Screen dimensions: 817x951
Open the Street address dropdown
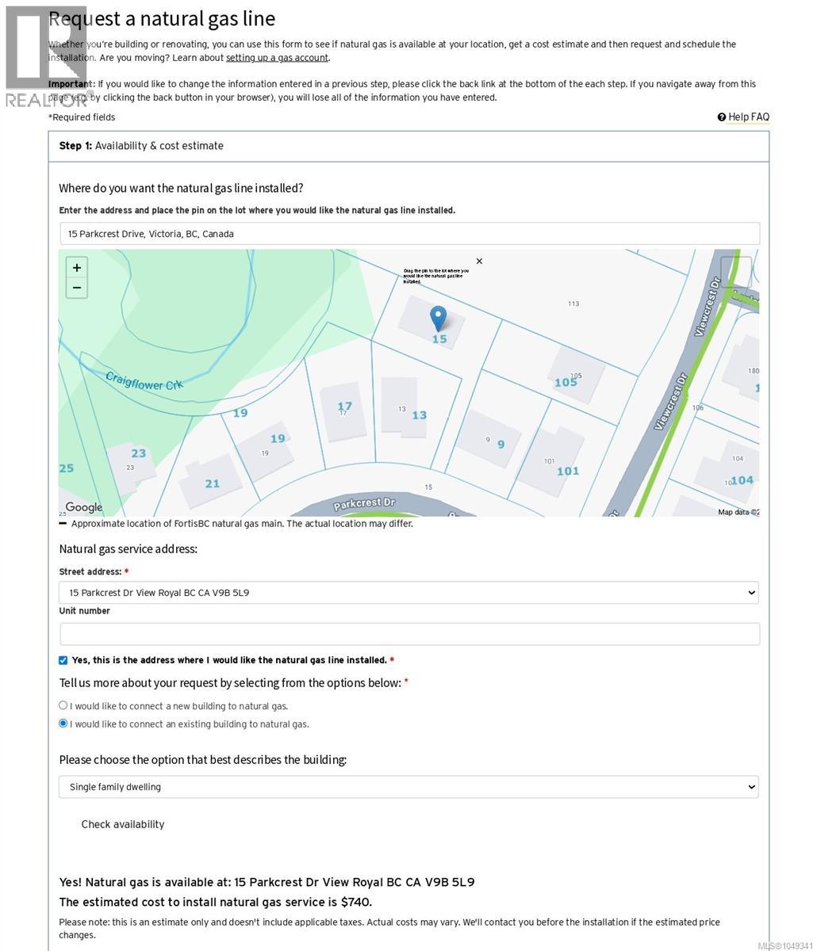[x=409, y=593]
